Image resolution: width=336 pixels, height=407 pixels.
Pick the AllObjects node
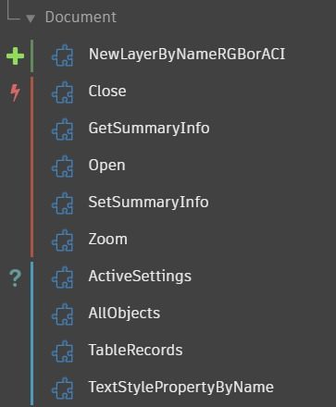[124, 314]
